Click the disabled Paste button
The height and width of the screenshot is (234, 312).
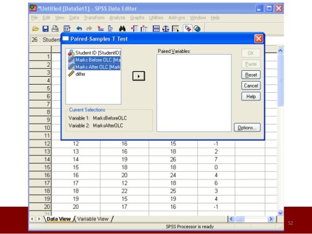coord(251,64)
